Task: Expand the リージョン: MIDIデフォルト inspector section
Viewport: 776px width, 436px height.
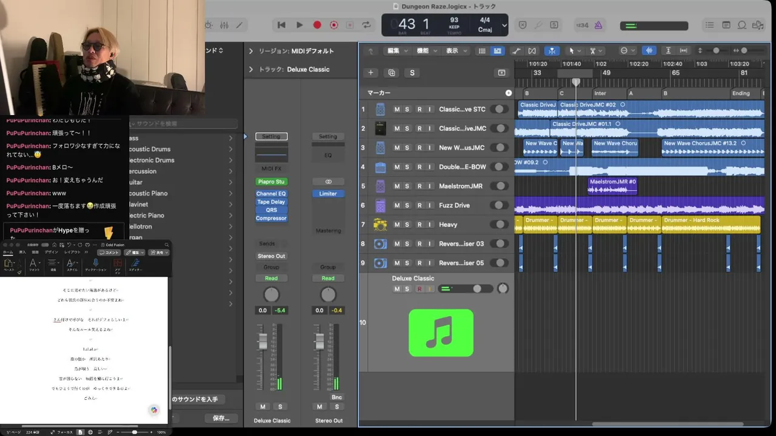Action: tap(251, 51)
